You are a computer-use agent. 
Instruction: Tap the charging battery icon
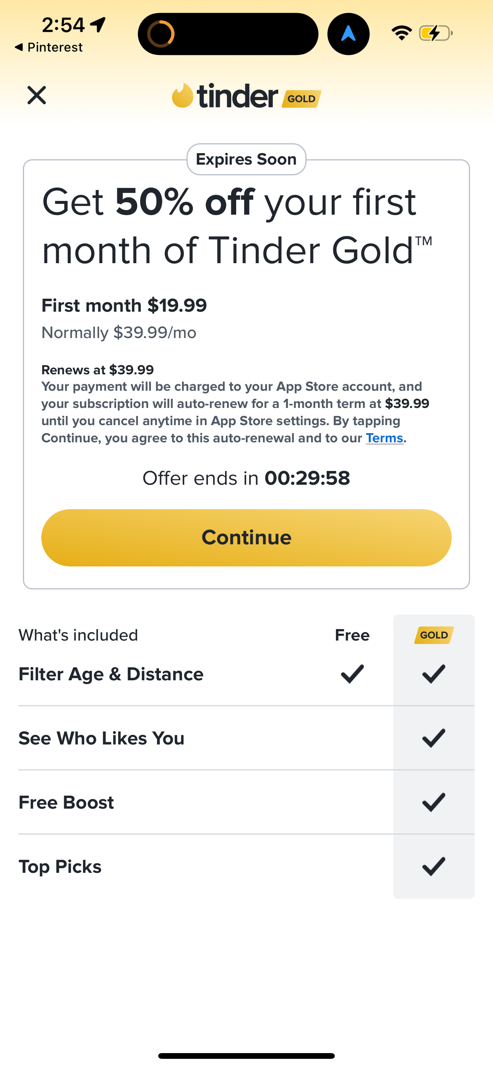click(435, 33)
